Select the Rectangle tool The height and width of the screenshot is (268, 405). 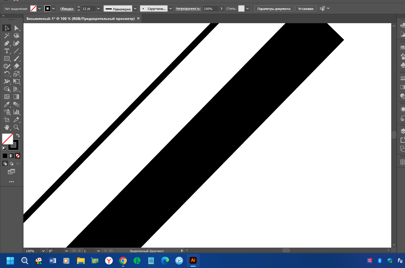(x=7, y=59)
